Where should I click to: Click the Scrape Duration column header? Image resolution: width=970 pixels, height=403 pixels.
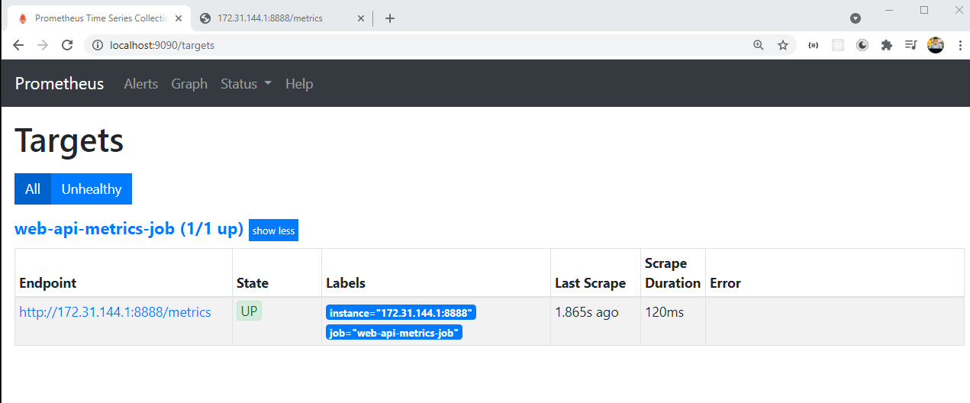pos(672,272)
